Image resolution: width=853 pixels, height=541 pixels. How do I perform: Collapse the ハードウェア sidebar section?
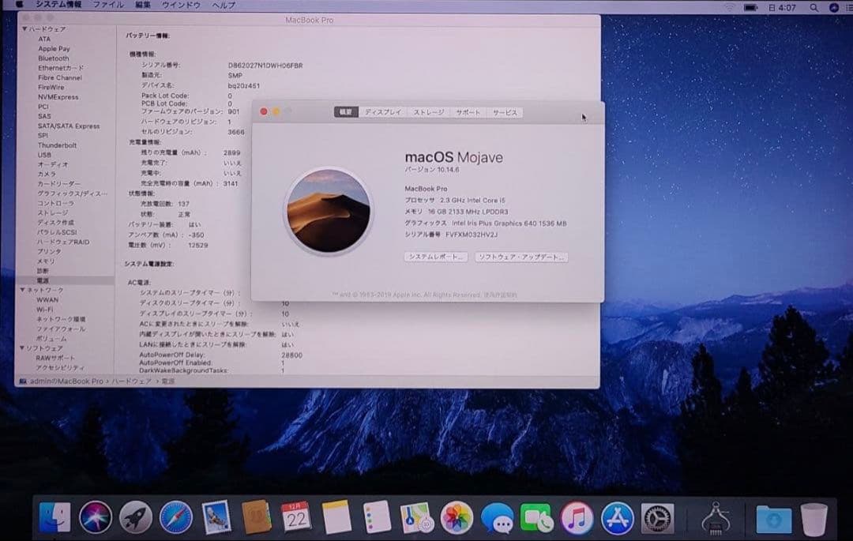coord(24,28)
